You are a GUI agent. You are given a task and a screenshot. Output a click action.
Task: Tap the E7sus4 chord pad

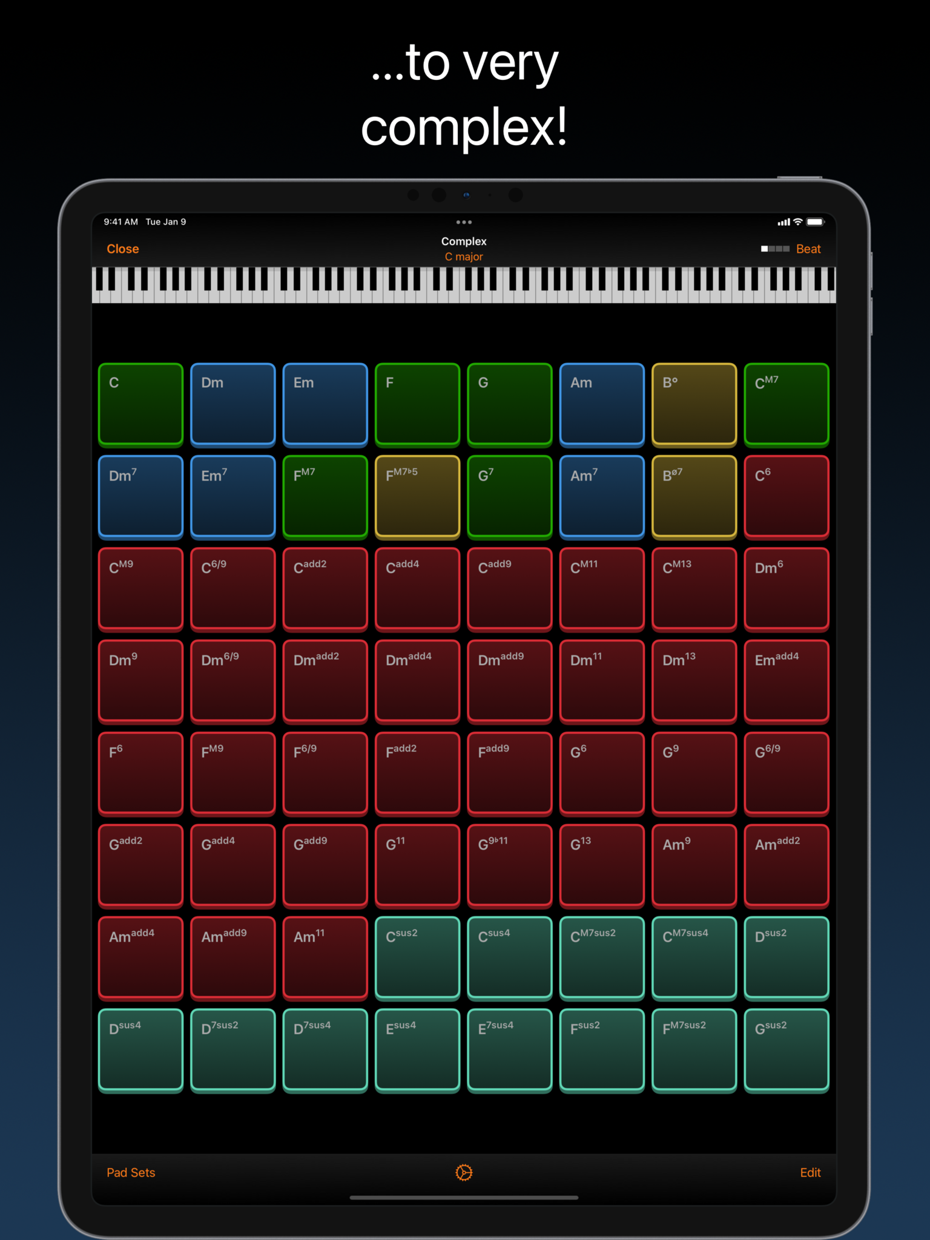(509, 1051)
